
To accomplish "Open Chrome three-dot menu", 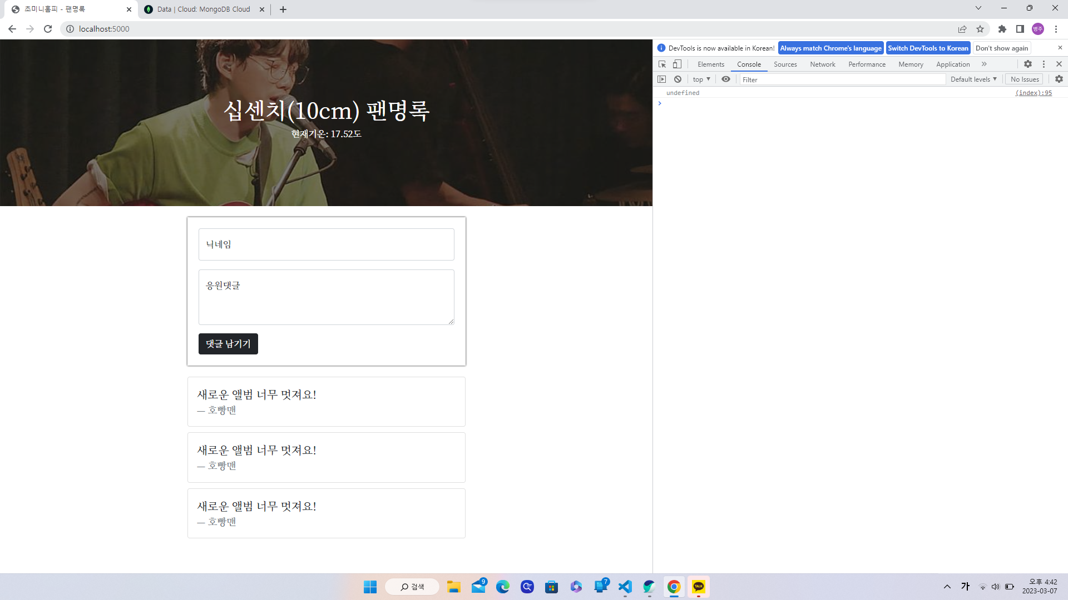I will click(x=1056, y=29).
